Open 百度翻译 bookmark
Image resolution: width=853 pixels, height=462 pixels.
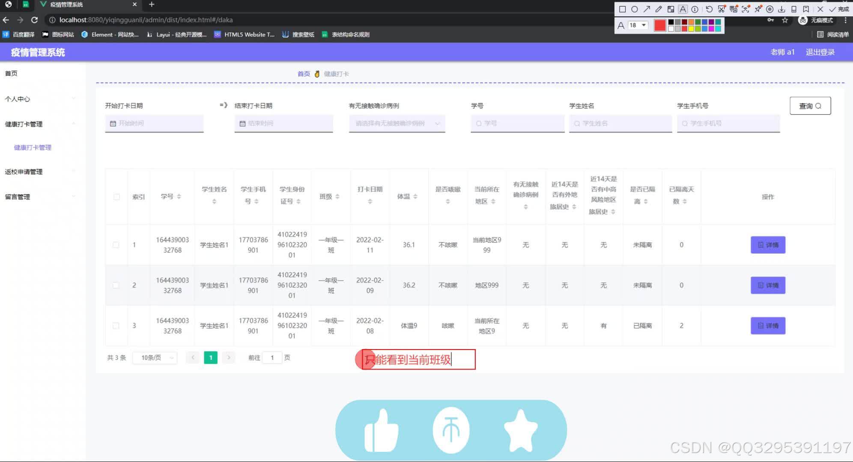pos(18,35)
